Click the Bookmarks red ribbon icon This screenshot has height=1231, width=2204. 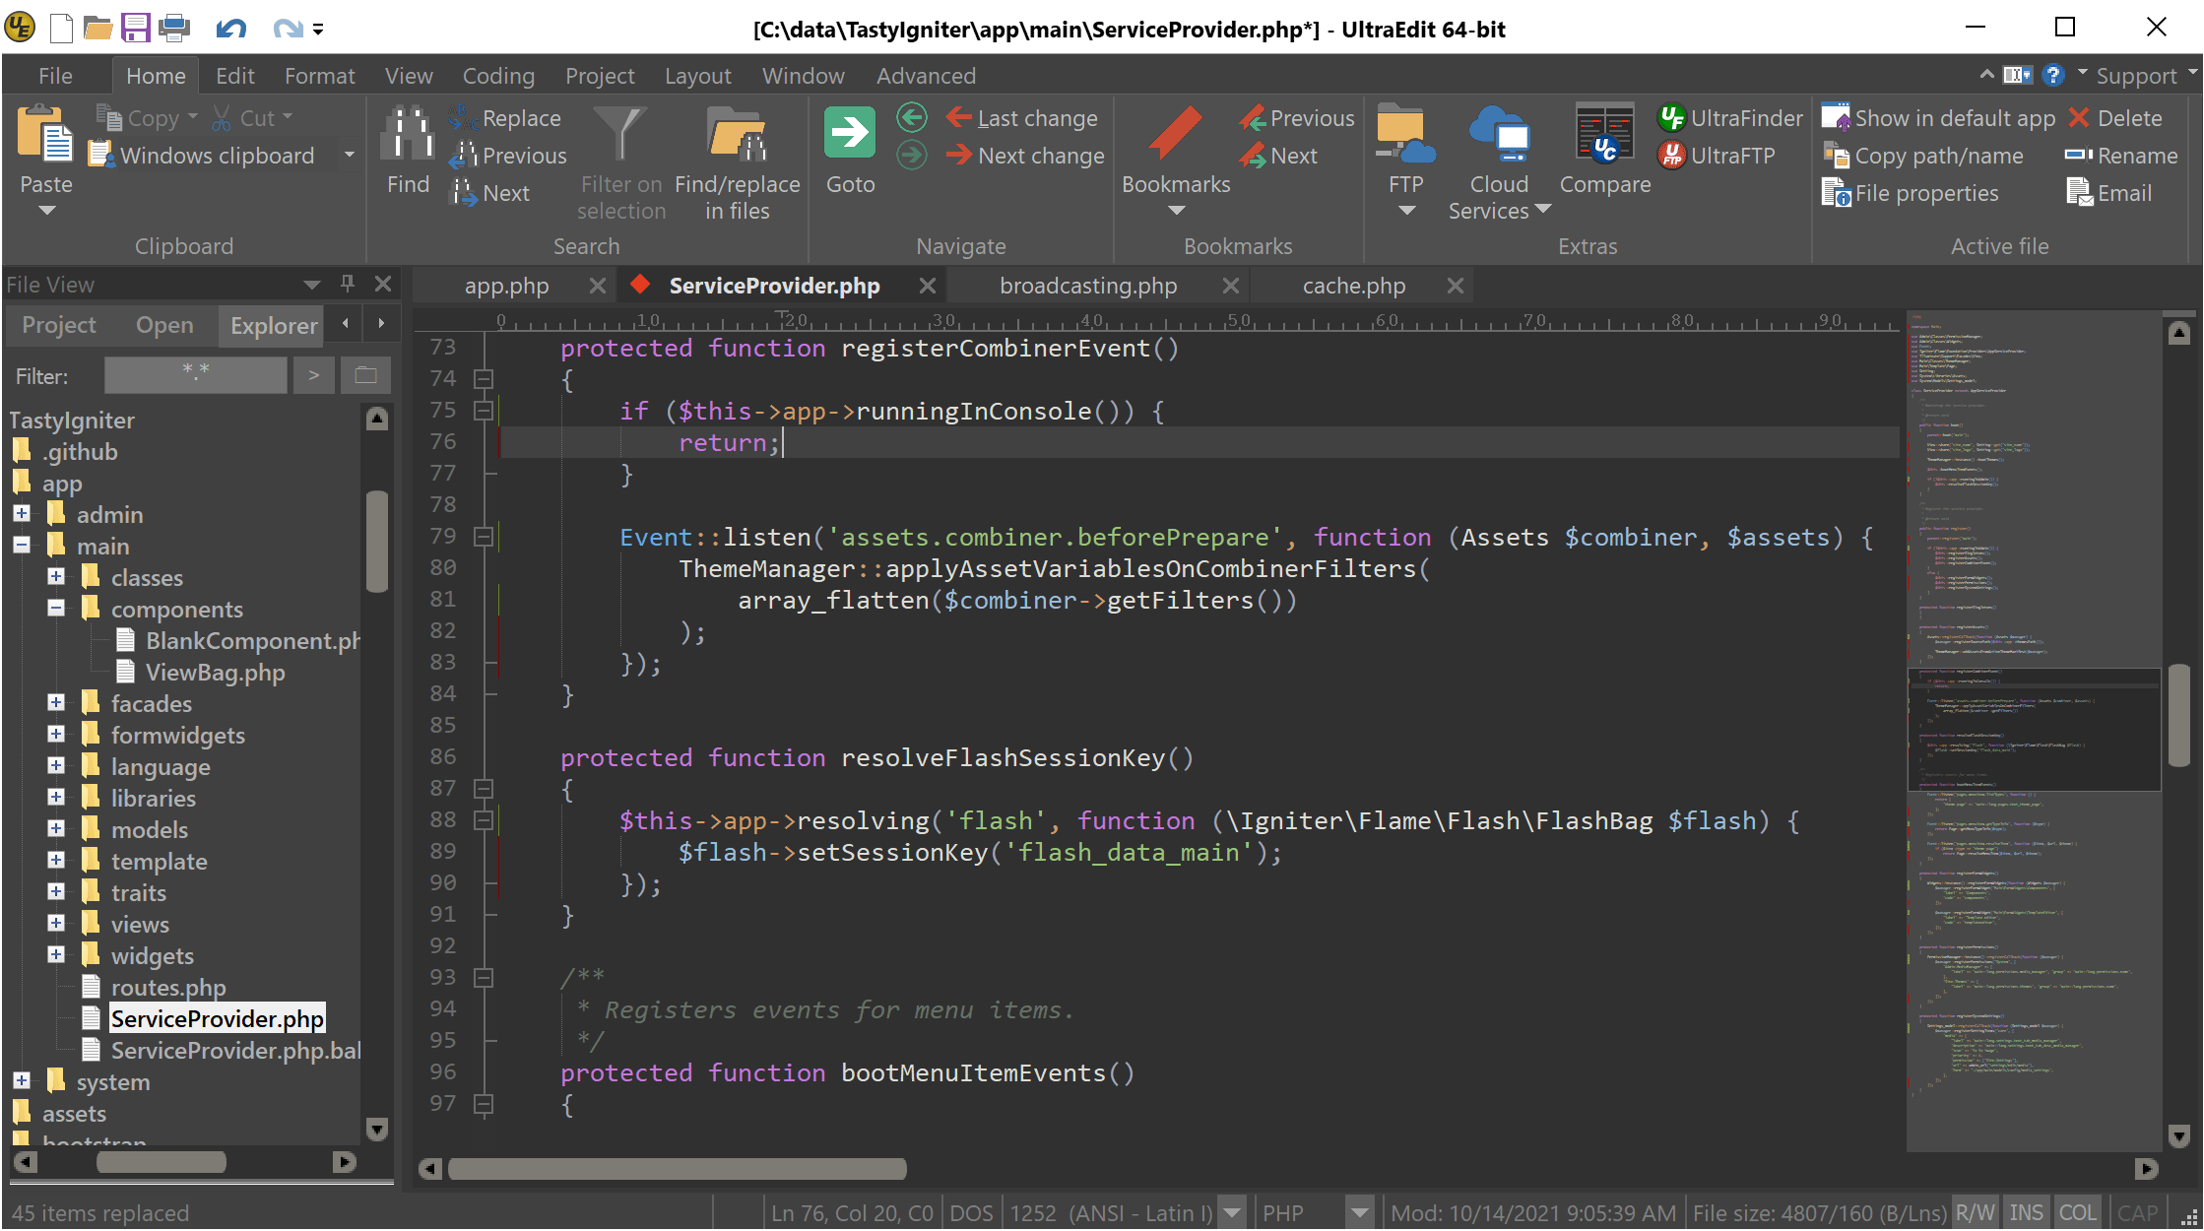coord(1175,134)
